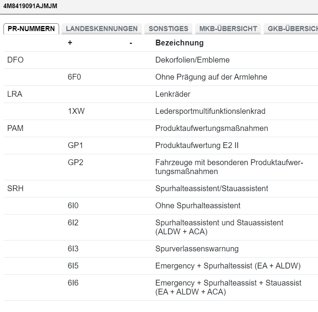Click PR code 1XW
This screenshot has height=312, width=318.
coord(76,112)
